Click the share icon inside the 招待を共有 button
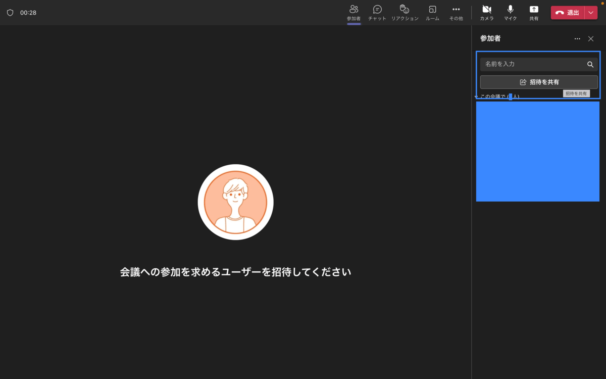Viewport: 606px width, 379px height. coord(522,81)
